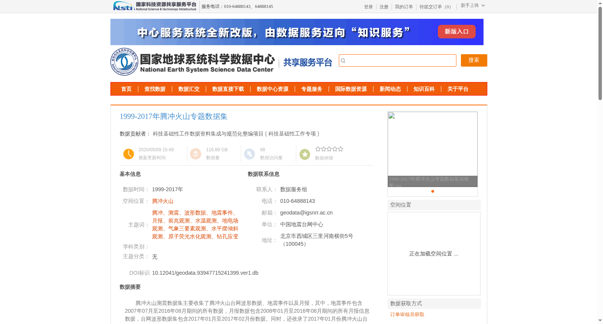Image resolution: width=603 pixels, height=324 pixels.
Task: Open 数据中心资源 menu item
Action: 272,89
